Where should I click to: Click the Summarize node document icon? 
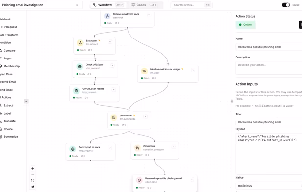tap(114, 117)
